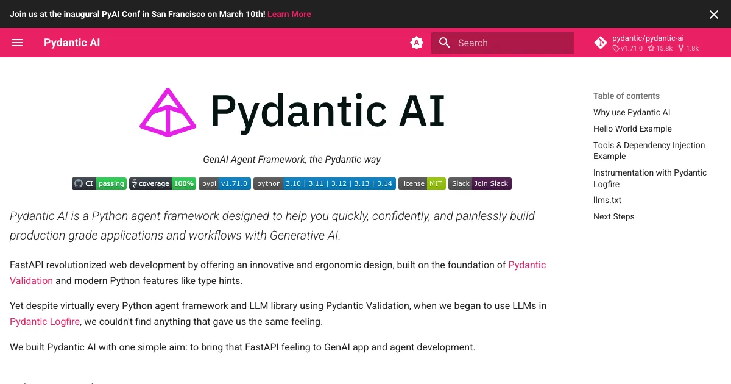Open the pypi v1.71.0 badge

(x=224, y=183)
